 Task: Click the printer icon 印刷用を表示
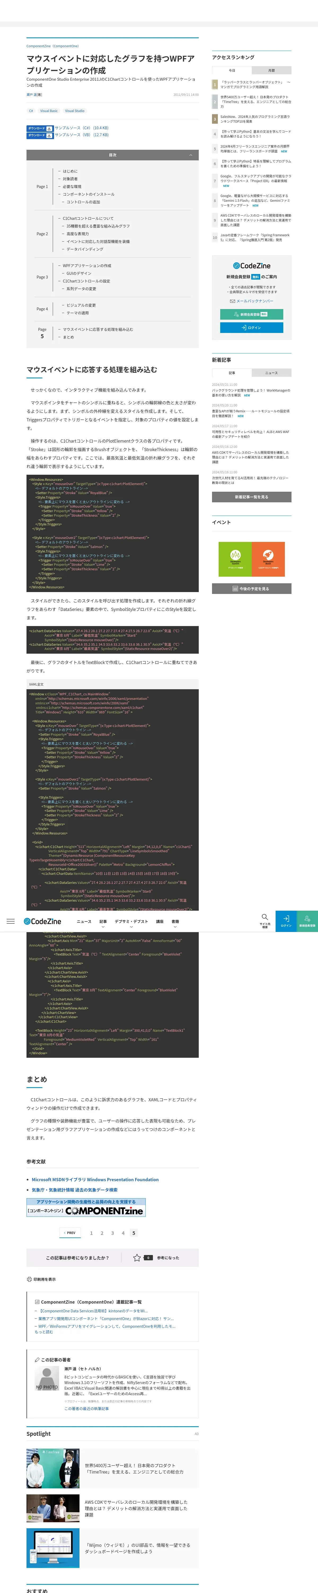(29, 1279)
